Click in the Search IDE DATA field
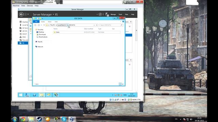Screen dimensions: 218x122 coord(111,25)
